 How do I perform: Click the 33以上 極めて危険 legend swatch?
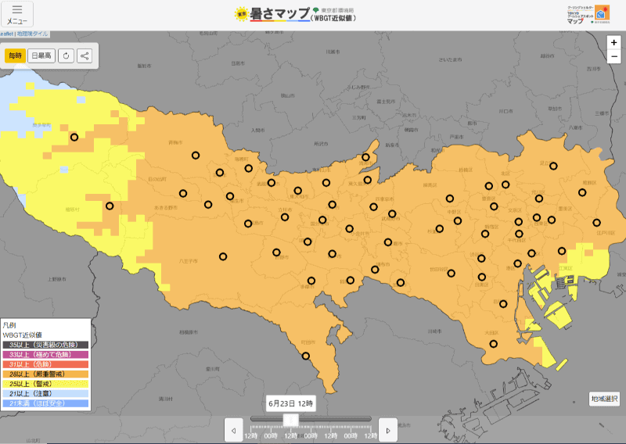click(45, 354)
